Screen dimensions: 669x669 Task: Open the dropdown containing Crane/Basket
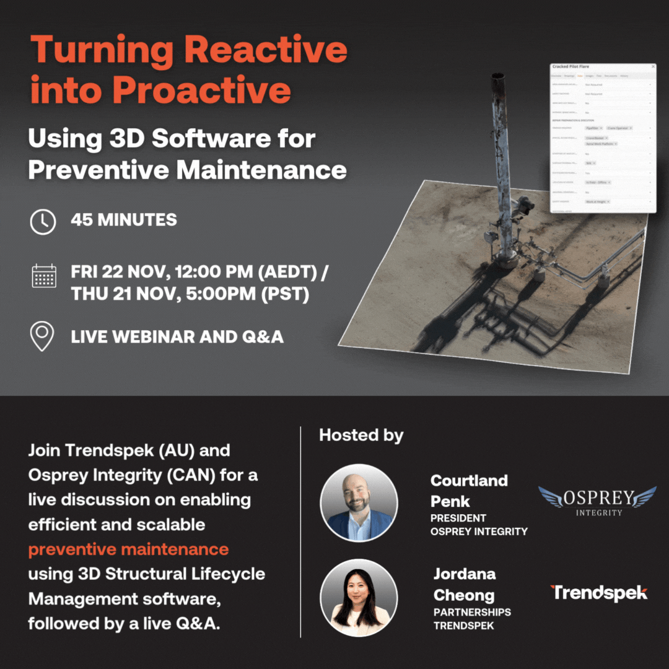(x=650, y=138)
